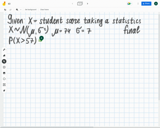The width and height of the screenshot is (160, 128).
Task: Redo the last action
Action: pyautogui.click(x=10, y=10)
